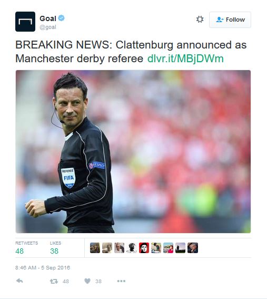The image size is (267, 299).
Task: Open the third liker avatar thumbnail
Action: tap(120, 248)
